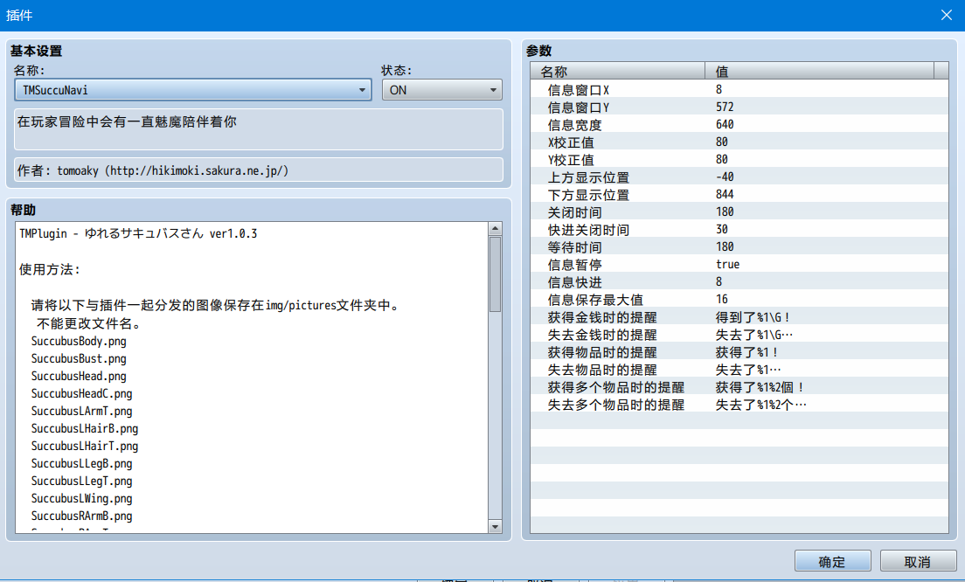
Task: Select the 信息保存最大值 parameter row
Action: pos(739,300)
